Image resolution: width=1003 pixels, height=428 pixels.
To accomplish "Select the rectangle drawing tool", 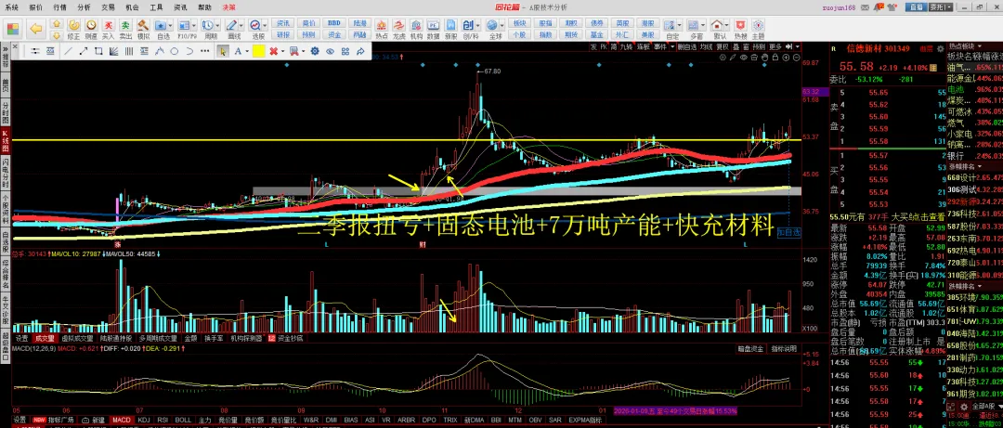I will click(x=98, y=51).
